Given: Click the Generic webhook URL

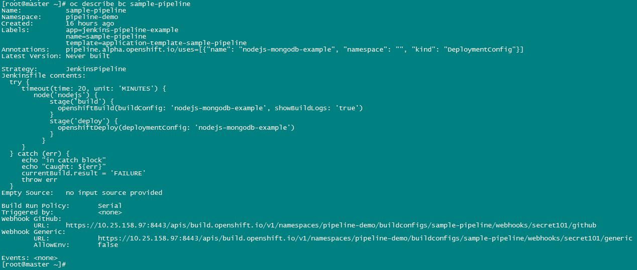Looking at the screenshot, I should tap(365, 238).
